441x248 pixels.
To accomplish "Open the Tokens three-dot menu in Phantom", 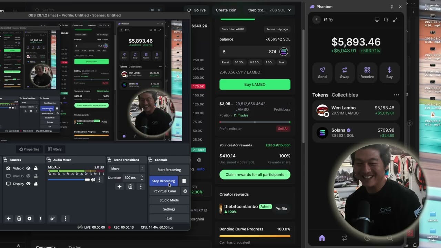I will pos(396,95).
